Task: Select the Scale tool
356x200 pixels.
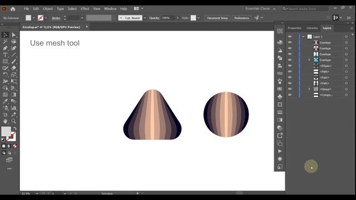Action: pos(13,74)
